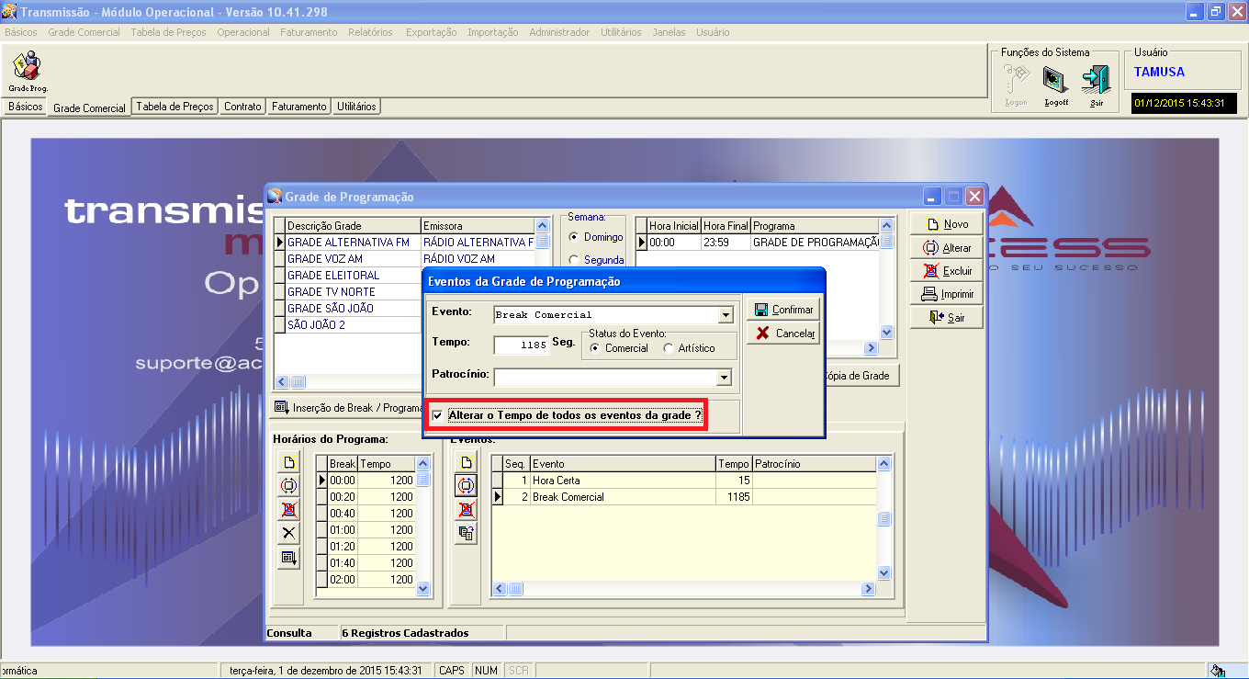Open the Evento dropdown list

point(726,315)
